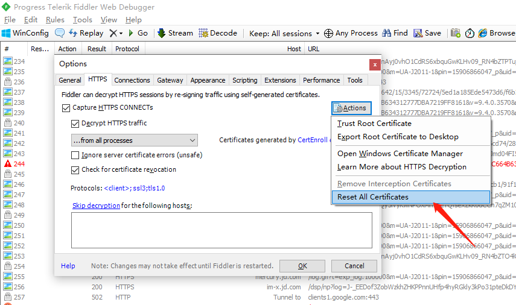516x305 pixels.
Task: Choose Trust Root Certificate
Action: coord(411,124)
